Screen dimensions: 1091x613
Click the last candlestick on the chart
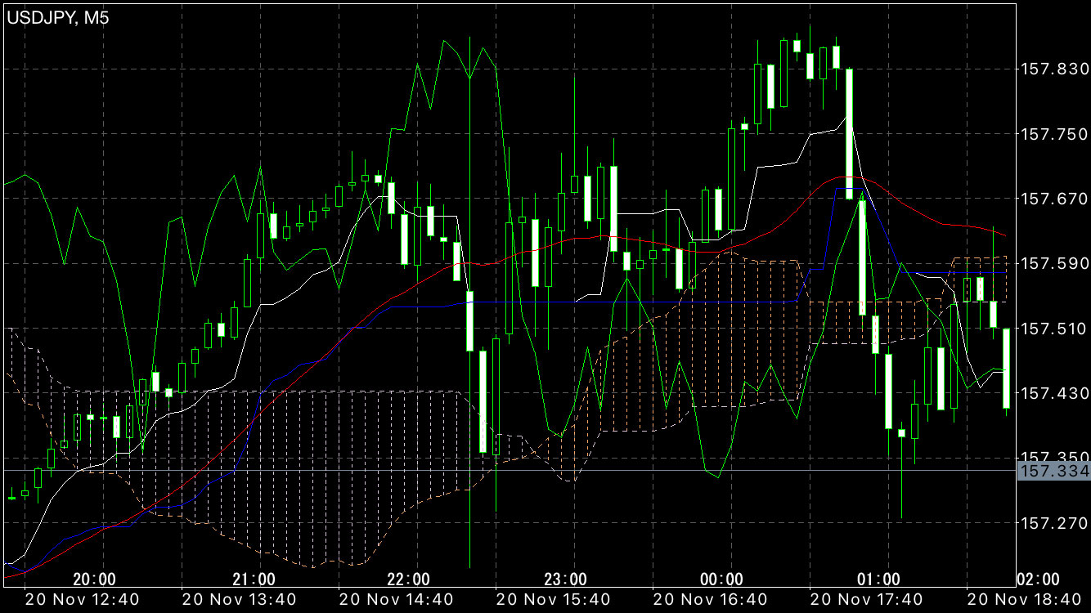coord(1007,368)
